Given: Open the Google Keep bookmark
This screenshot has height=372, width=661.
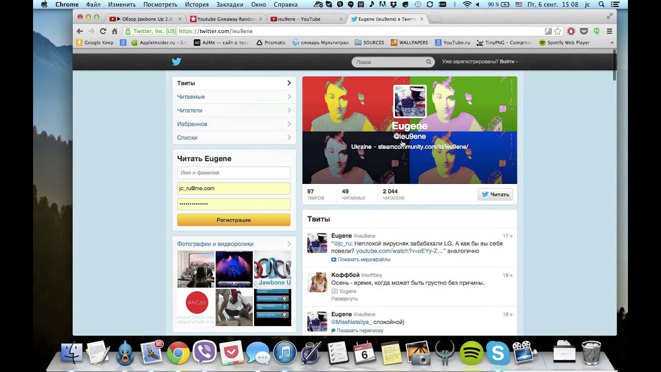Looking at the screenshot, I should pyautogui.click(x=95, y=43).
